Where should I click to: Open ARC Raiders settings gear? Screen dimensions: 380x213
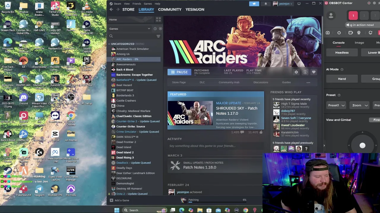(296, 72)
